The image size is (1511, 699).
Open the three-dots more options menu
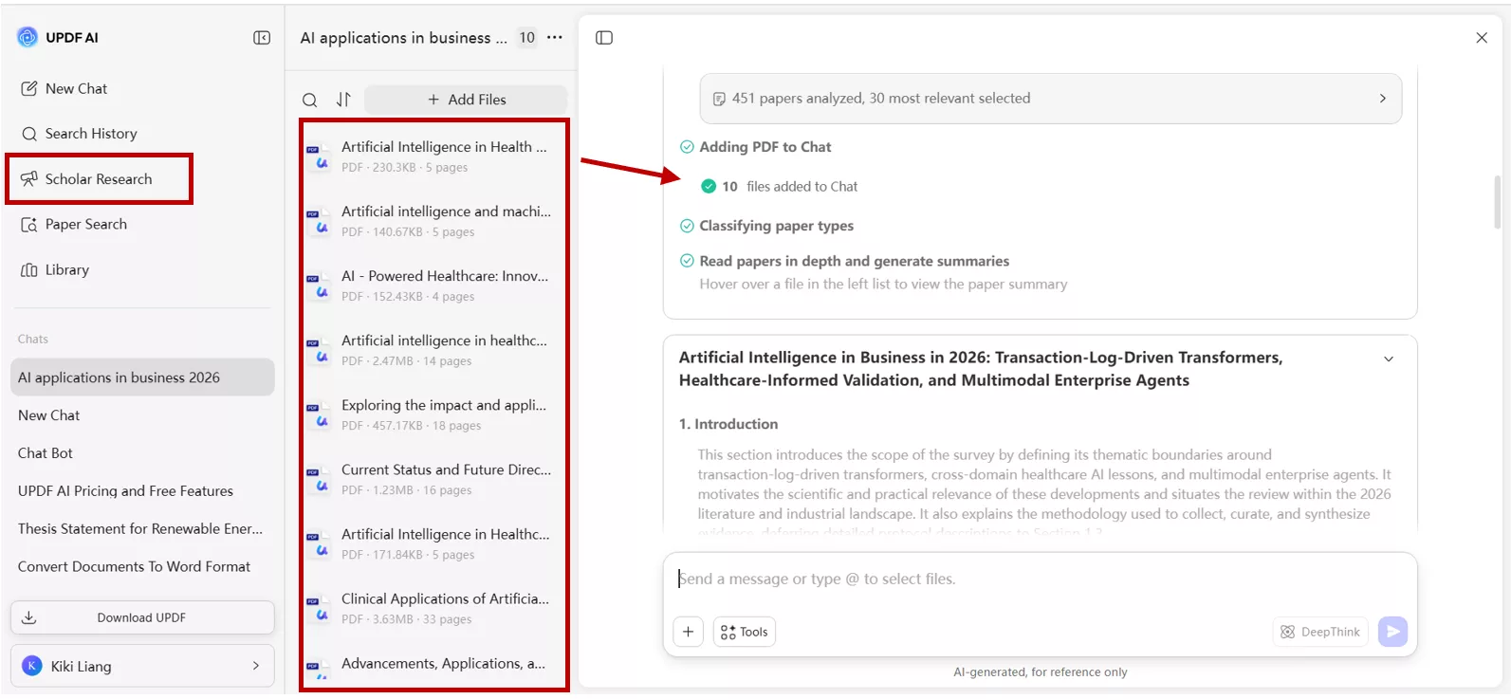tap(555, 38)
